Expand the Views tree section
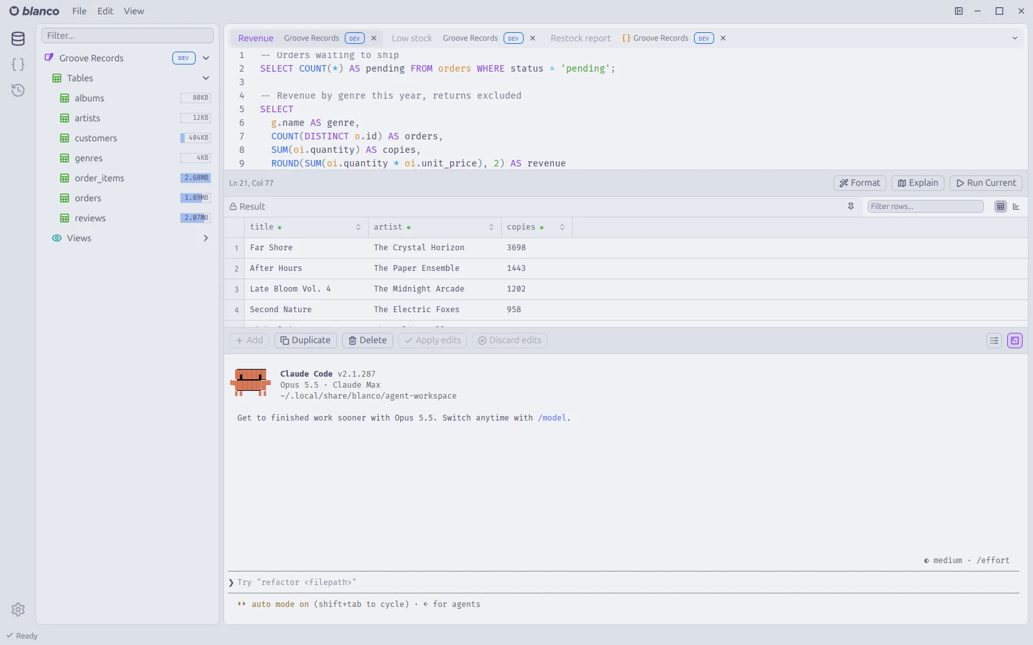The width and height of the screenshot is (1033, 645). tap(206, 238)
